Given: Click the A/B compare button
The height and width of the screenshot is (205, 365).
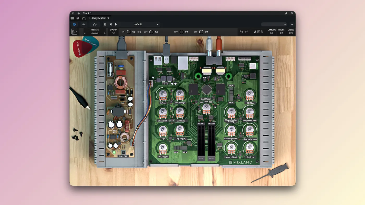Looking at the screenshot, I should pos(258,32).
